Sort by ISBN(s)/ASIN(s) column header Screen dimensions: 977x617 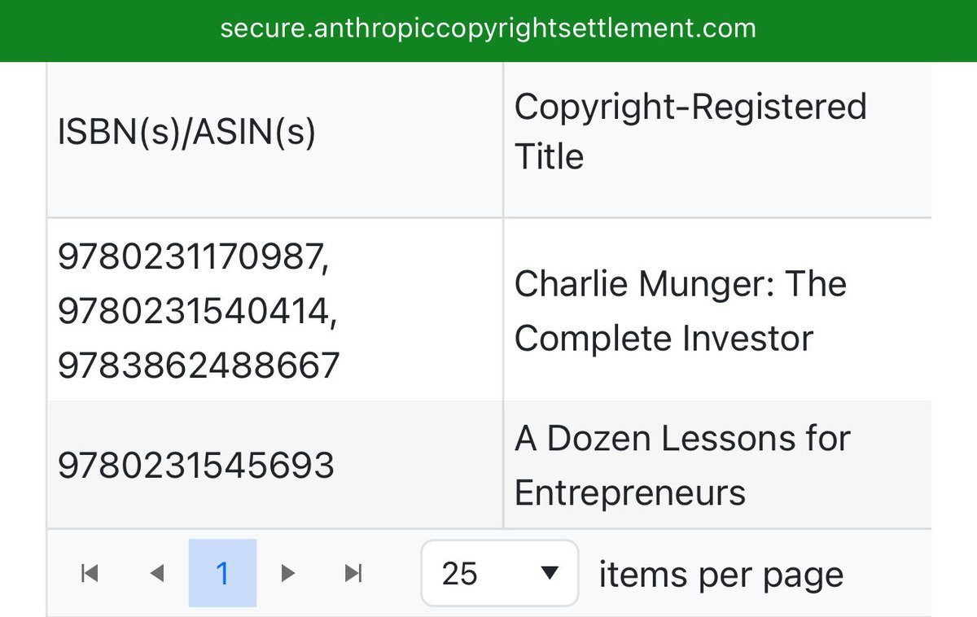click(x=186, y=133)
